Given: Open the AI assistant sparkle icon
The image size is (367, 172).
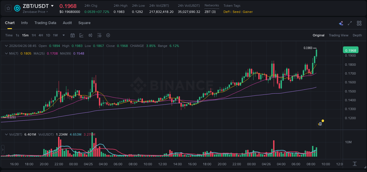Looking at the screenshot, I should (341, 23).
